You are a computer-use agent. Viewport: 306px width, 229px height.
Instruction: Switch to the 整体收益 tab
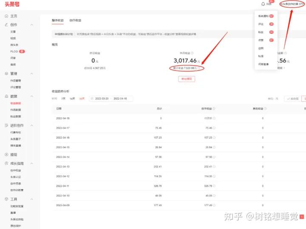(x=57, y=20)
